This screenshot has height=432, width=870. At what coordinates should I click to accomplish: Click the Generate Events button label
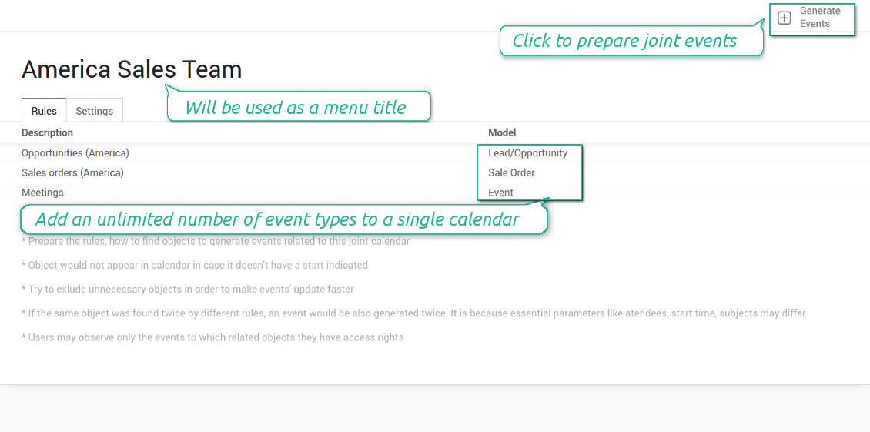[819, 17]
